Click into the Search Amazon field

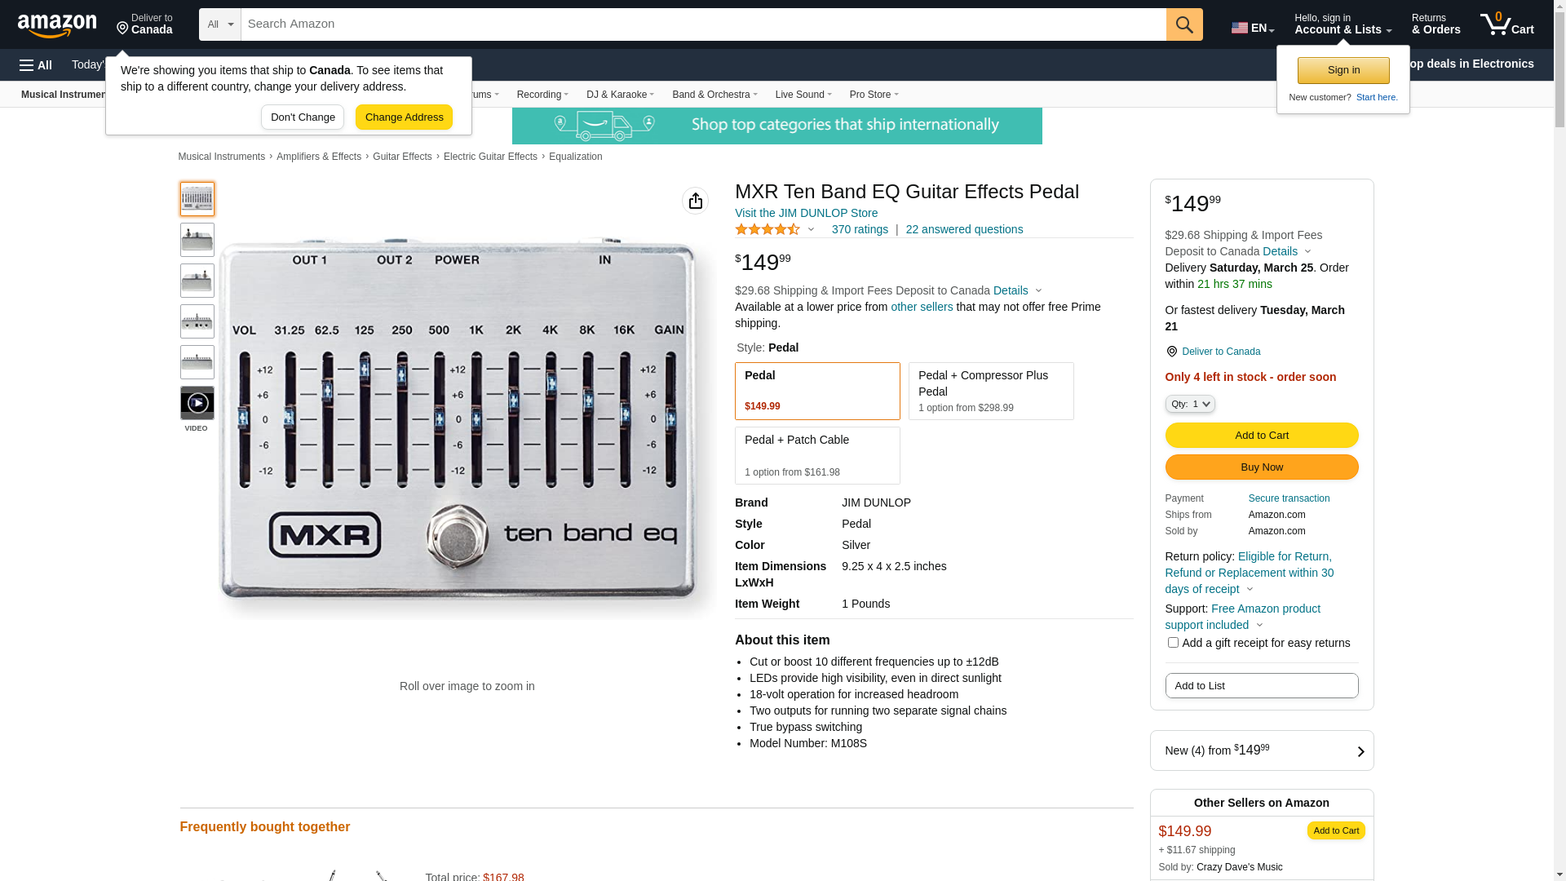[702, 24]
